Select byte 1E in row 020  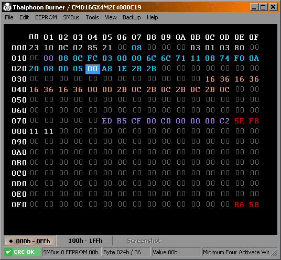click(x=122, y=69)
